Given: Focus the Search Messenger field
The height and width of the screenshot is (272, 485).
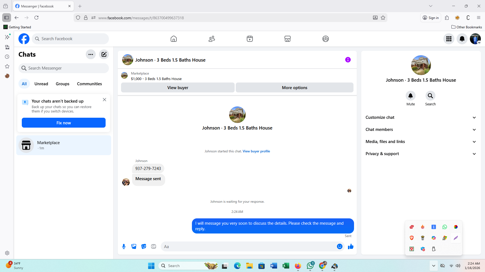Looking at the screenshot, I should click(x=64, y=68).
